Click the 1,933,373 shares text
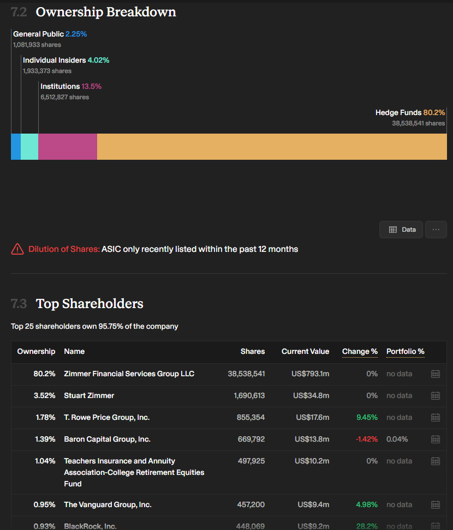Screen dimensions: 453x530 [x=47, y=71]
